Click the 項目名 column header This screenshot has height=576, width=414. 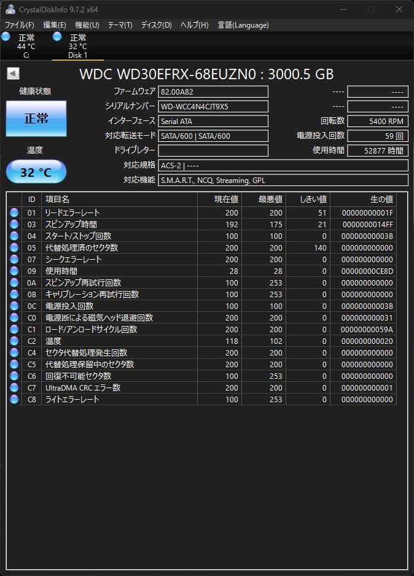pyautogui.click(x=119, y=200)
